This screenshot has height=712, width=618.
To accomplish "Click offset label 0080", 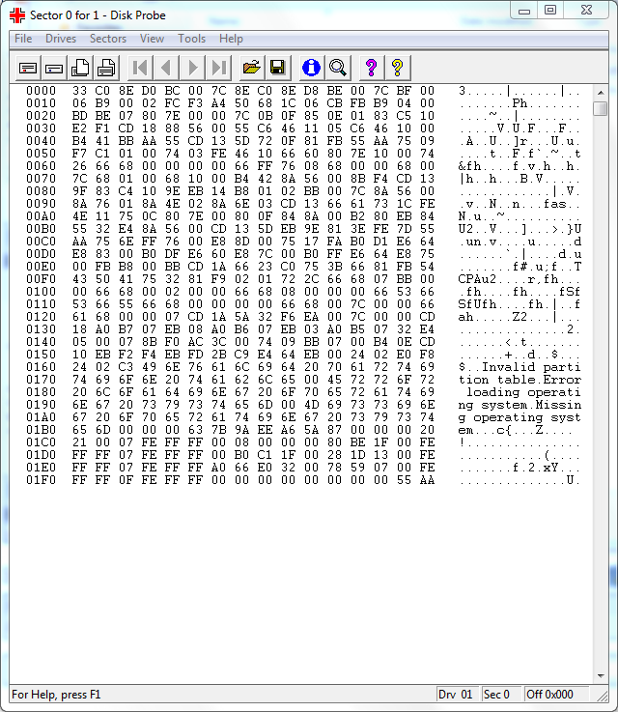I will point(41,191).
